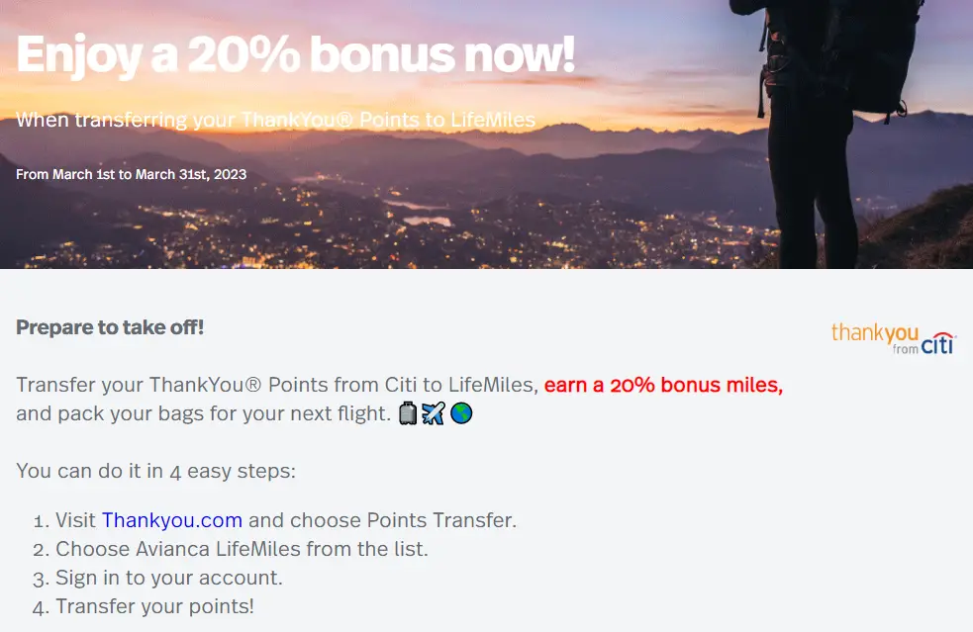
Task: Click the luggage emoji icon
Action: pyautogui.click(x=408, y=413)
